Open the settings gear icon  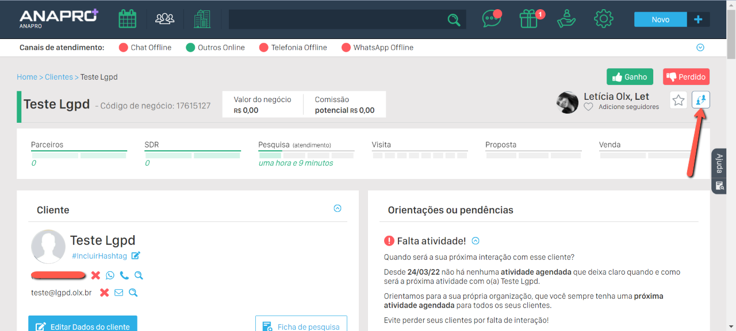pos(603,19)
